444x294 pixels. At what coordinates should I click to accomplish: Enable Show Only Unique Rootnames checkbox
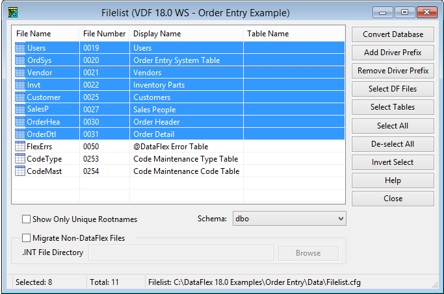point(27,219)
